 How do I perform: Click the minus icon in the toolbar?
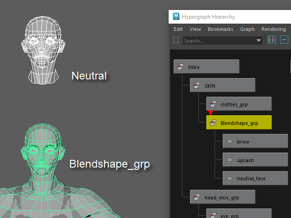click(x=284, y=40)
